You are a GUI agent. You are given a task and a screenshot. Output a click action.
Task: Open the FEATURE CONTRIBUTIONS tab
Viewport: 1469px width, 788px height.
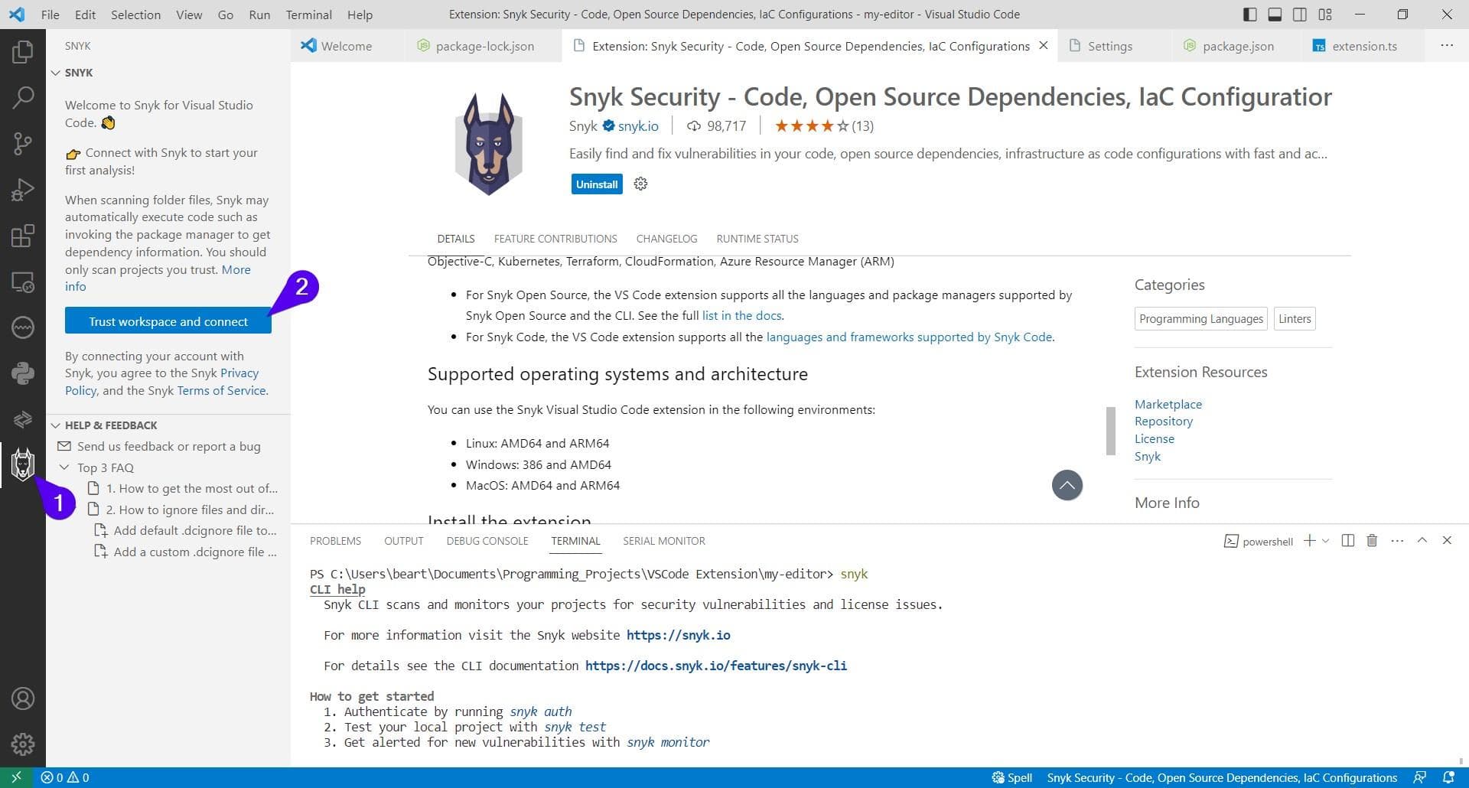pos(555,239)
